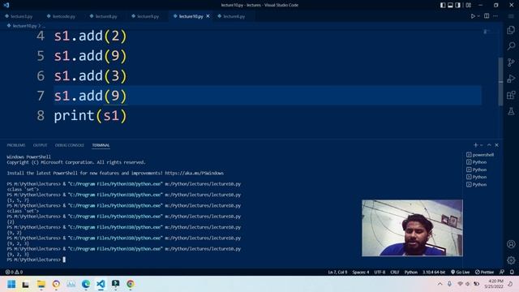519x292 pixels.
Task: Choose interpreter 3.10.4 64-bit
Action: point(434,272)
